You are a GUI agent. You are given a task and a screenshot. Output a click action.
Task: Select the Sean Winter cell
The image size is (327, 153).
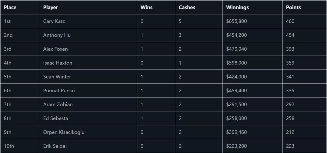point(57,77)
